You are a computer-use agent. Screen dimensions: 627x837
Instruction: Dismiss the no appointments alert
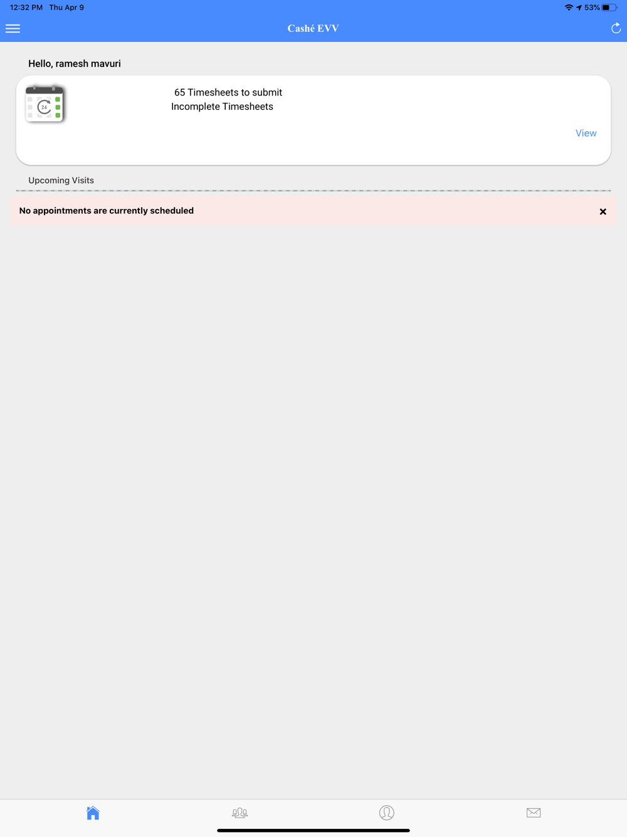[603, 211]
